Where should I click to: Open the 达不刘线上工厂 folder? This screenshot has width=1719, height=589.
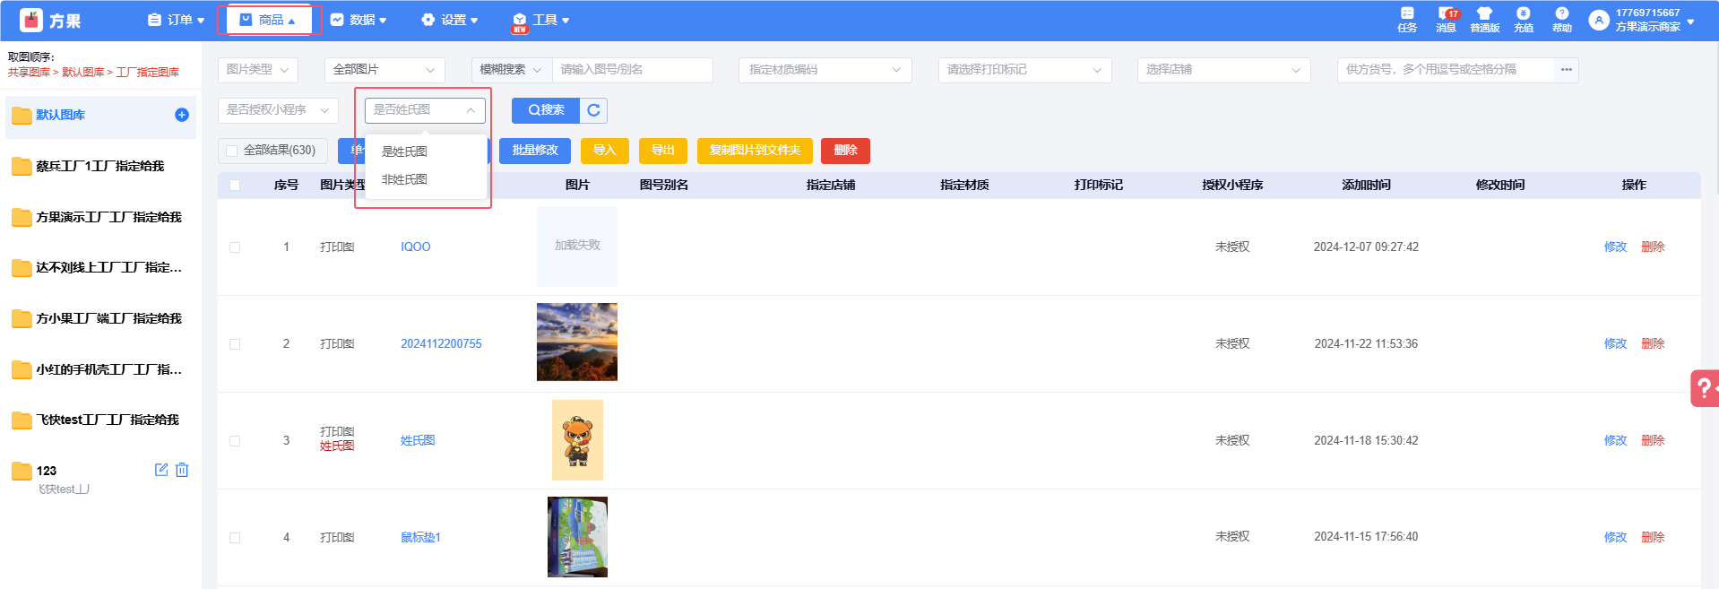tap(100, 267)
